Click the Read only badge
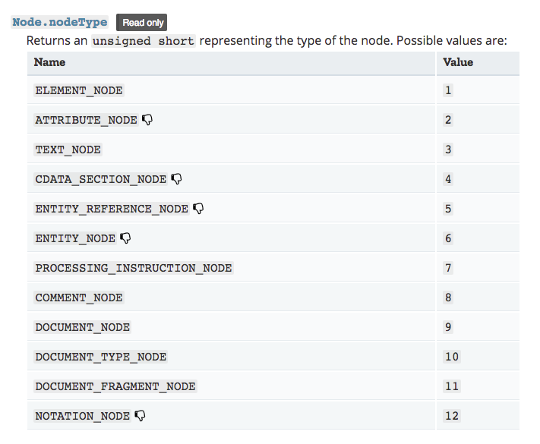 (x=141, y=23)
